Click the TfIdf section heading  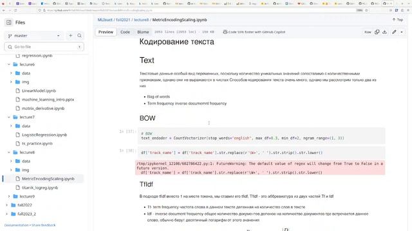point(146,184)
